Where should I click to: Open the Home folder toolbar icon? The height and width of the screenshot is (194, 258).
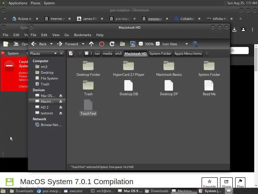(122, 44)
